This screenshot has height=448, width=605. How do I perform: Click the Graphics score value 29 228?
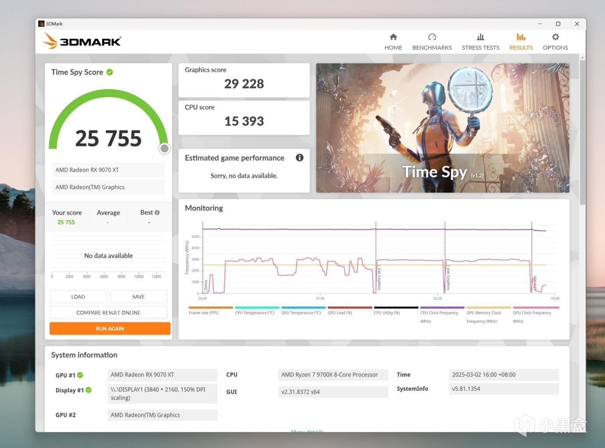pos(244,84)
